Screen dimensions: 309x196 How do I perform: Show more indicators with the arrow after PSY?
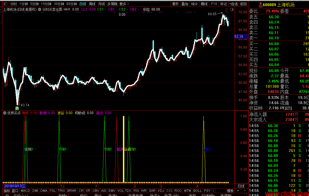point(213,191)
